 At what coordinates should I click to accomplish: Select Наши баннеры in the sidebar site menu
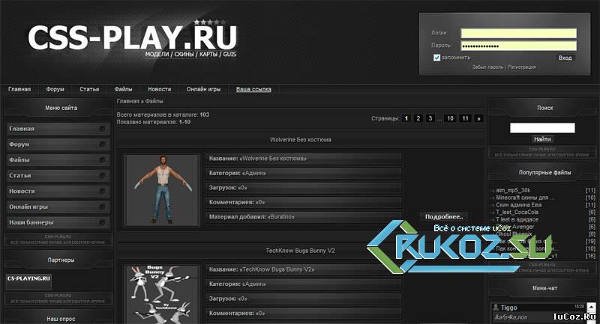[x=58, y=222]
